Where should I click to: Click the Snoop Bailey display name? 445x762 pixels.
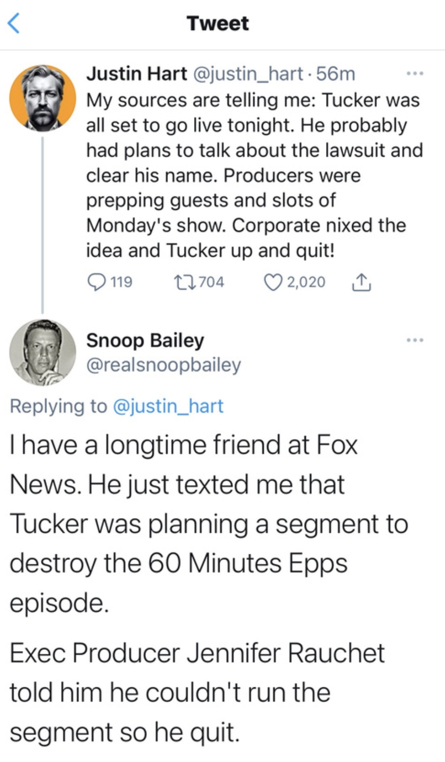tap(145, 340)
